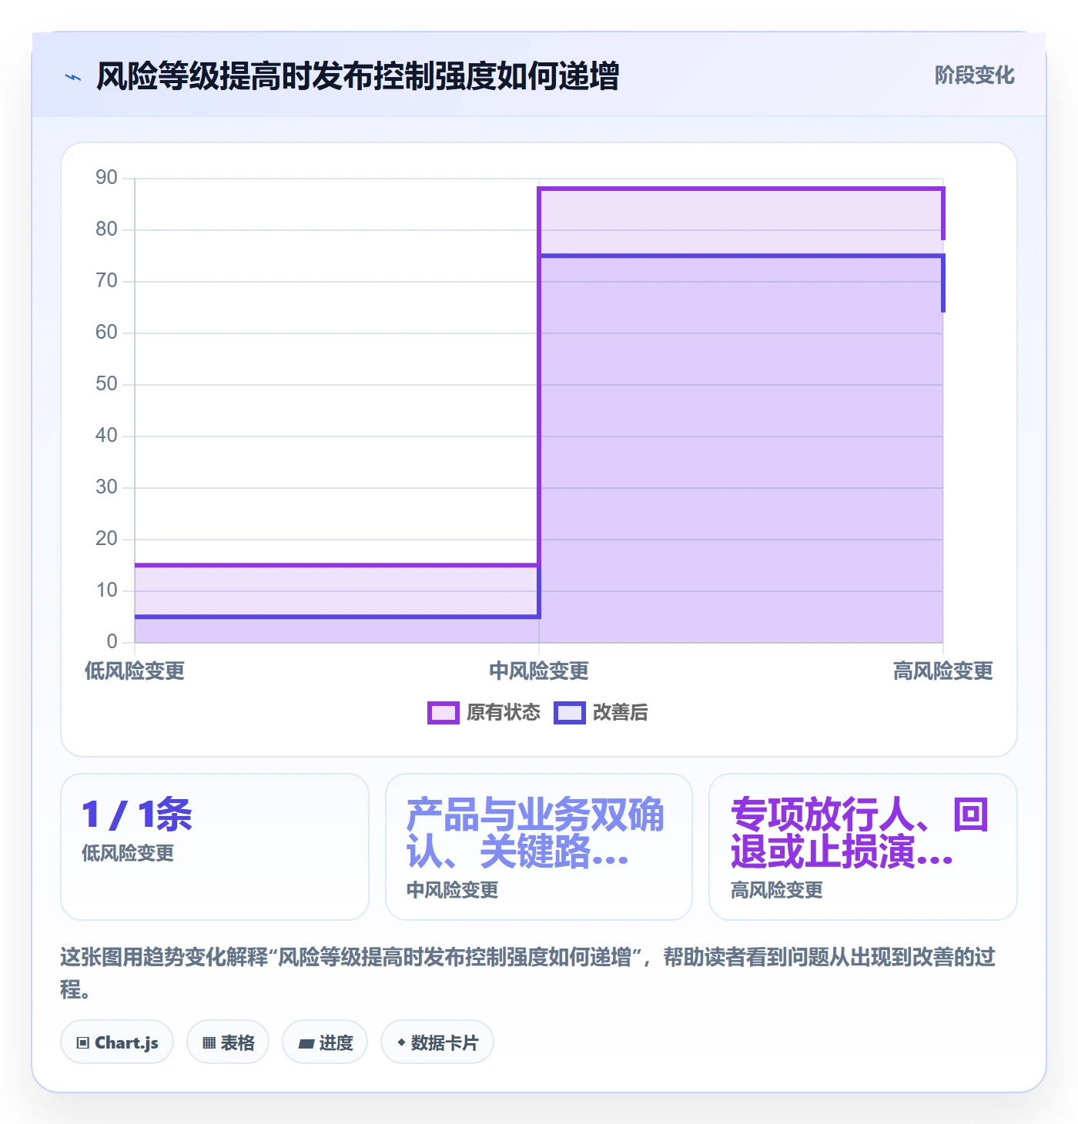Click the chart title 风险等级提高时发布控制强度如何递增

click(x=357, y=76)
